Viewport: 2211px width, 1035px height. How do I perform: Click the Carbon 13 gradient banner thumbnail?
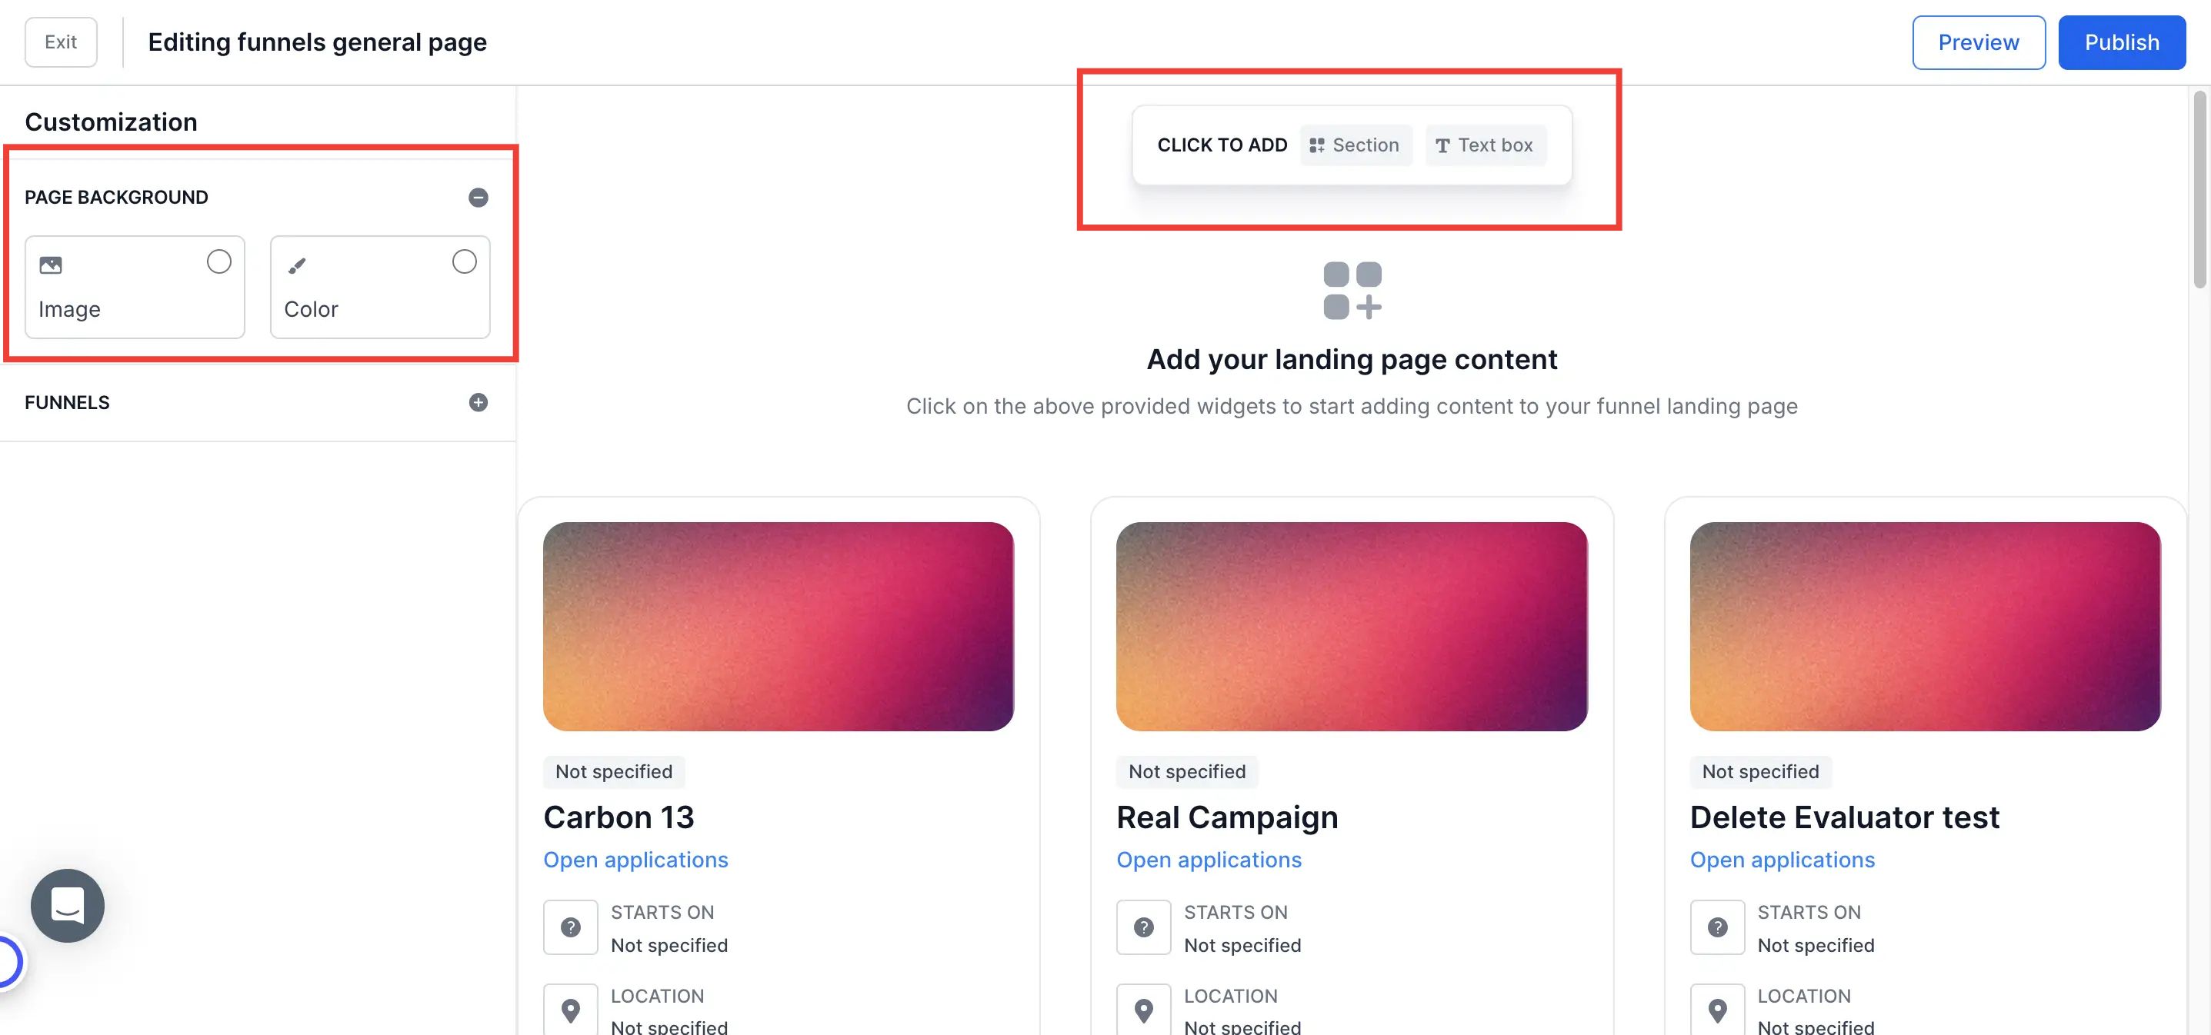[778, 627]
